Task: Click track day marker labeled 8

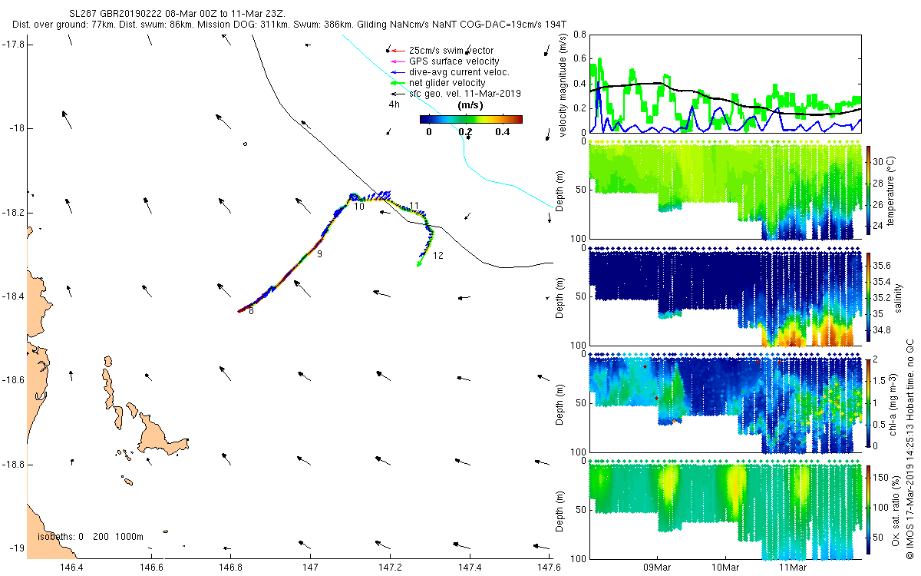Action: click(x=251, y=311)
